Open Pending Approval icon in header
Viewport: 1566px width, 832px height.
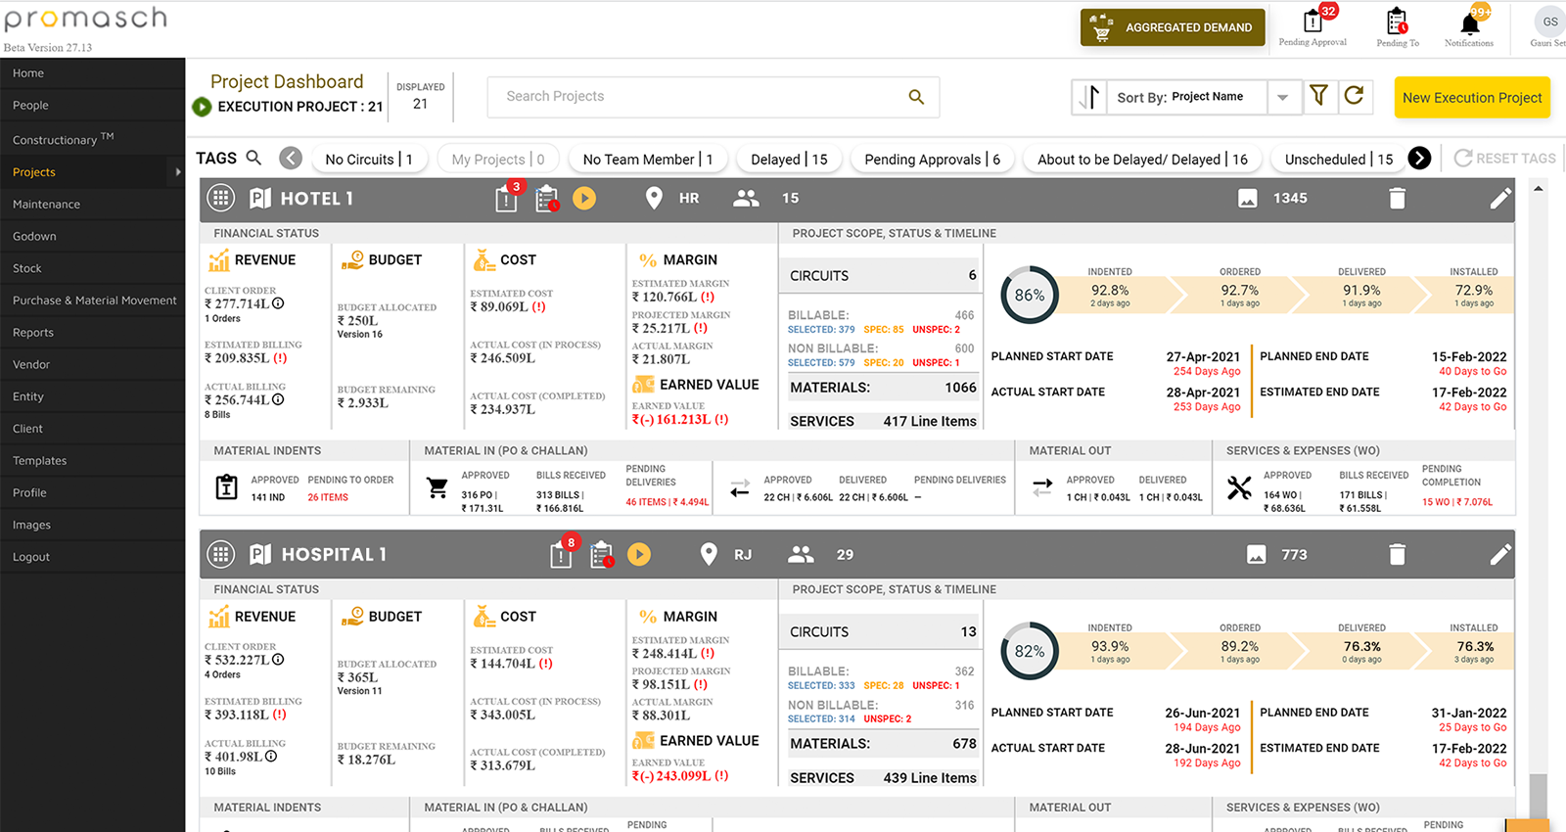1313,21
